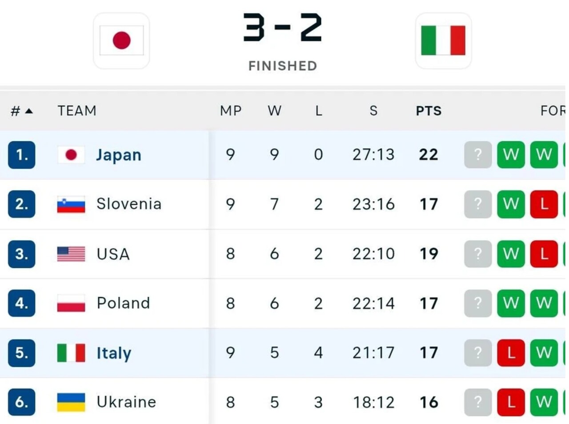Screen dimensions: 569x424
Task: Sort table by the W column header
Action: click(274, 111)
